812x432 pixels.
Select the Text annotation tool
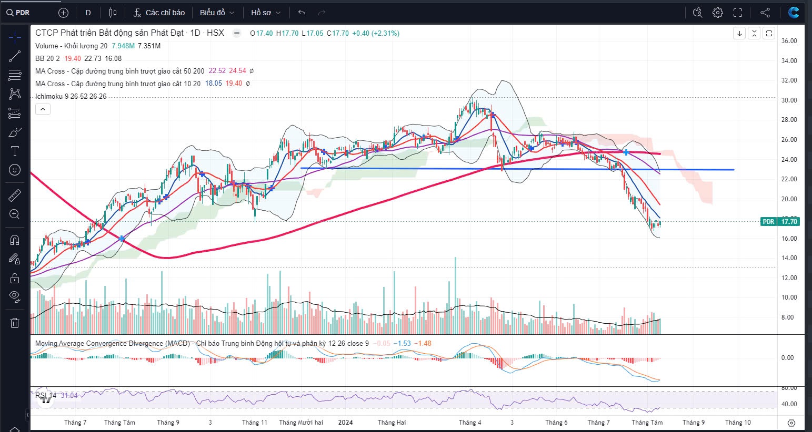(15, 151)
